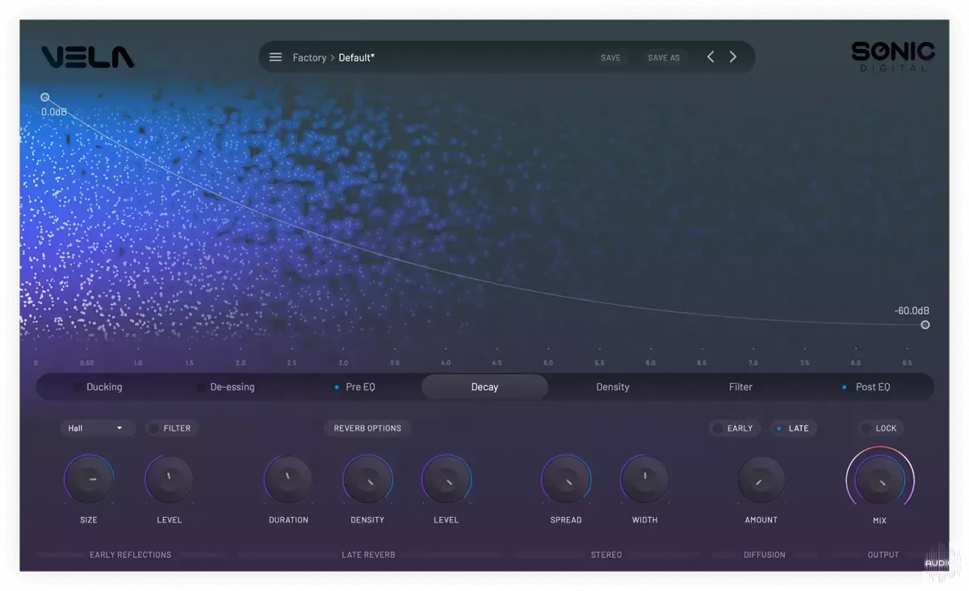Click Factory in preset breadcrumb

(309, 57)
